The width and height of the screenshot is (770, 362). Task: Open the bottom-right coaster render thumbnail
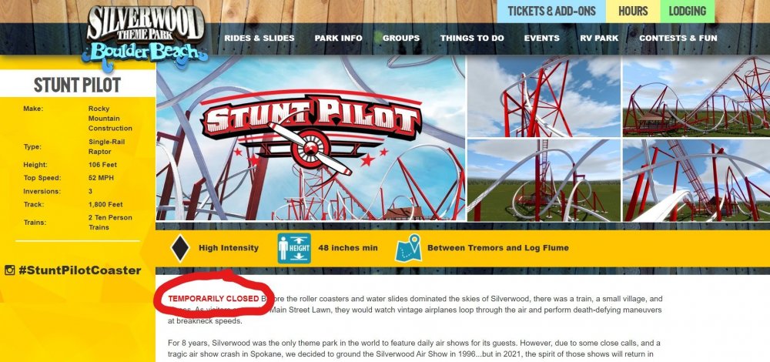coord(696,180)
